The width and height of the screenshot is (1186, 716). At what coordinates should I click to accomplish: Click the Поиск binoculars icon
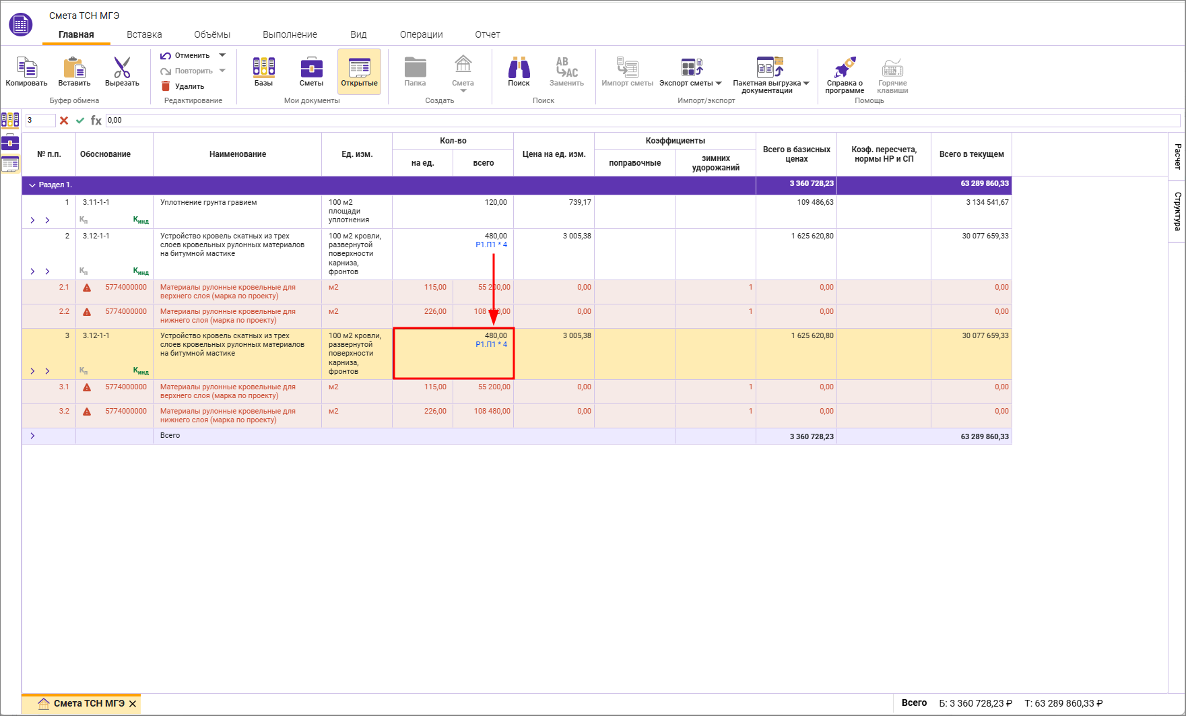click(x=519, y=68)
